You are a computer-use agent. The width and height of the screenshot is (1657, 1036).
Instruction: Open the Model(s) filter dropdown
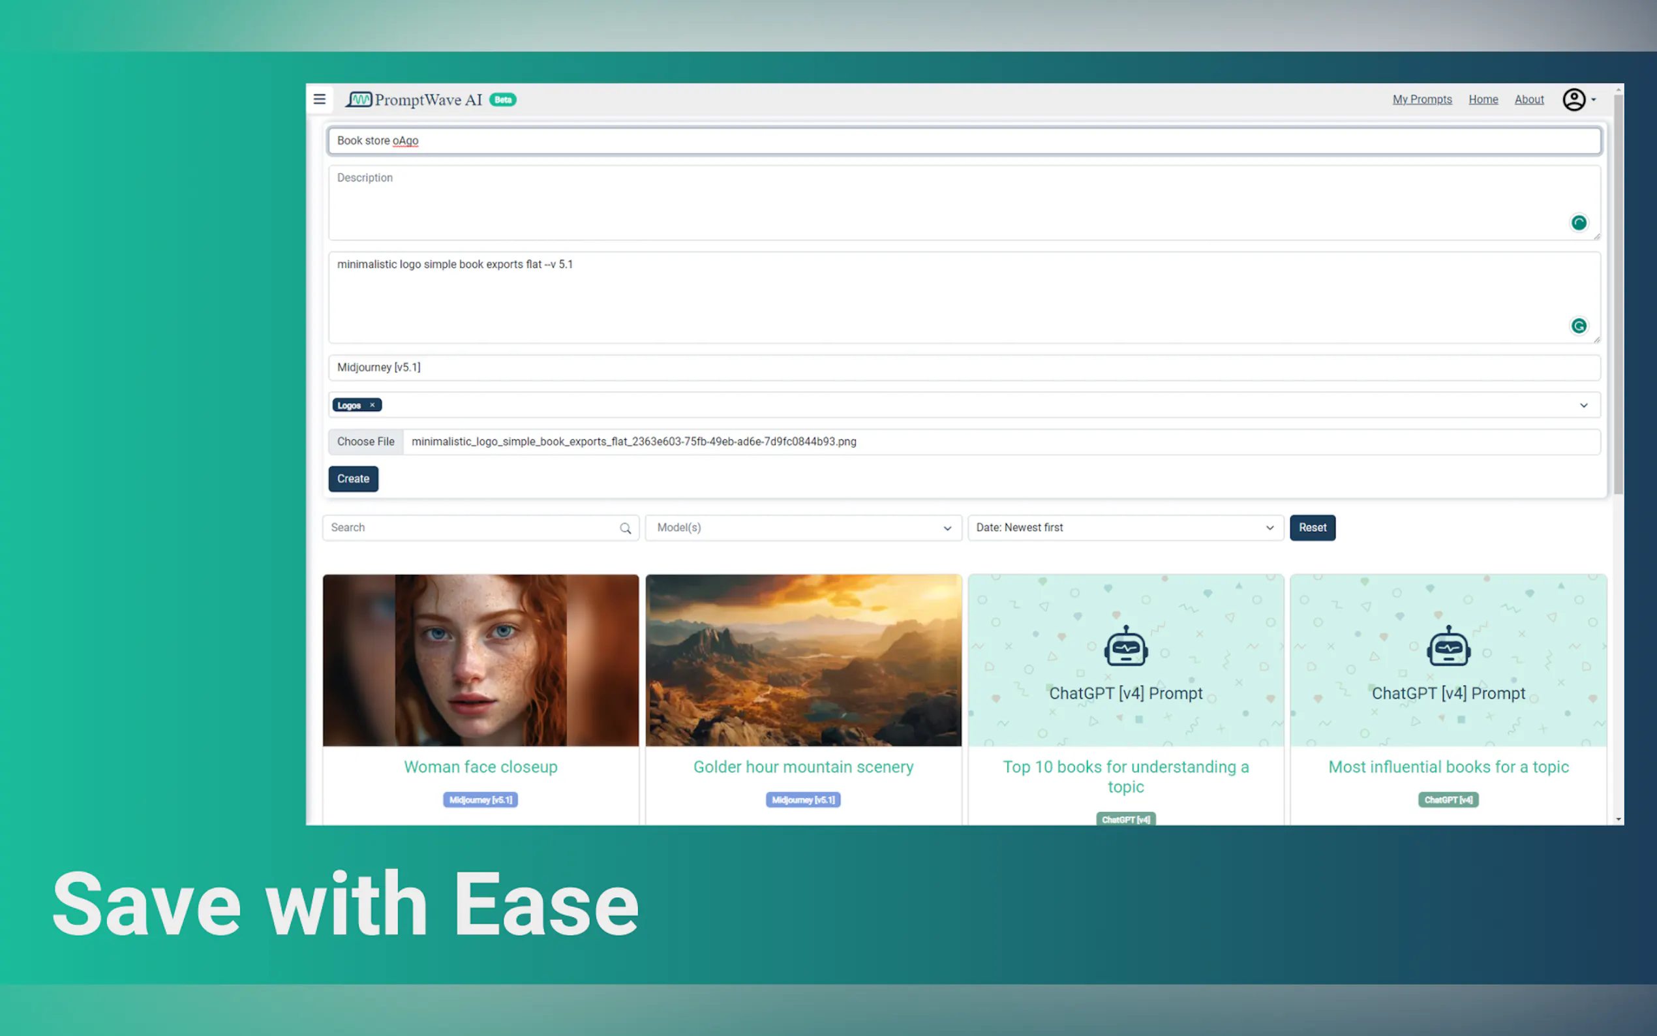click(803, 528)
